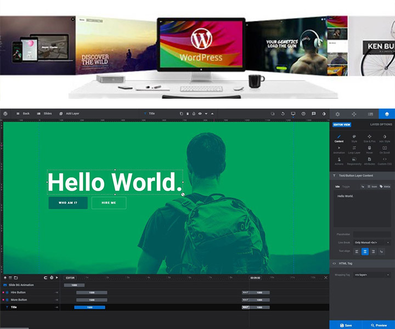Toggle layer visibility eye icon in toolbar
The width and height of the screenshot is (395, 329).
coord(200,114)
